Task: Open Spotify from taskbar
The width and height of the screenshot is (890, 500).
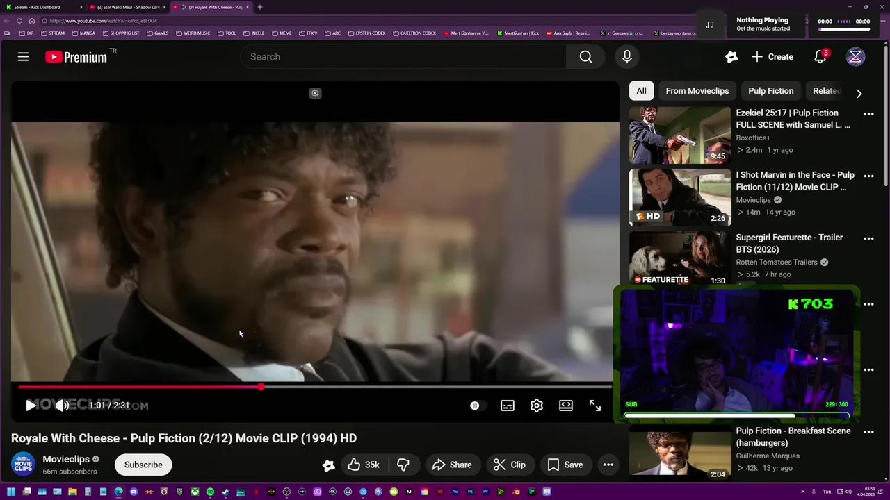Action: pyautogui.click(x=210, y=492)
